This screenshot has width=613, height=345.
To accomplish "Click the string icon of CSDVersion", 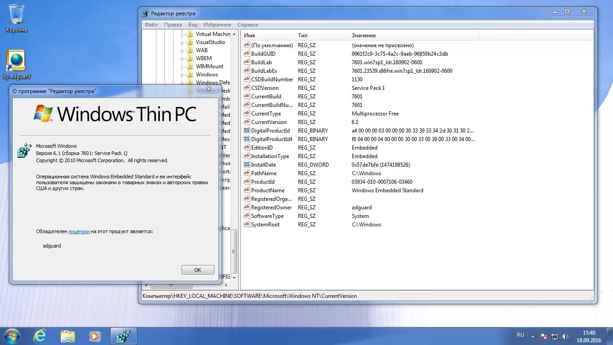I will (x=246, y=88).
